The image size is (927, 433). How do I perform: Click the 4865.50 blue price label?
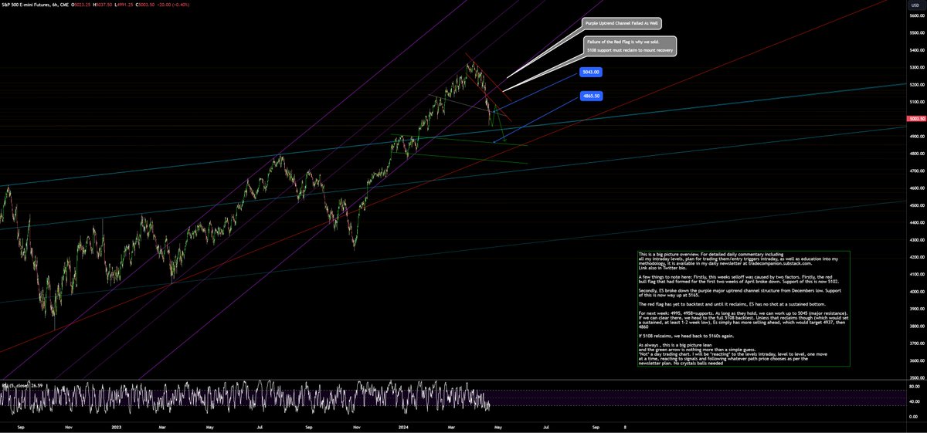pyautogui.click(x=591, y=96)
